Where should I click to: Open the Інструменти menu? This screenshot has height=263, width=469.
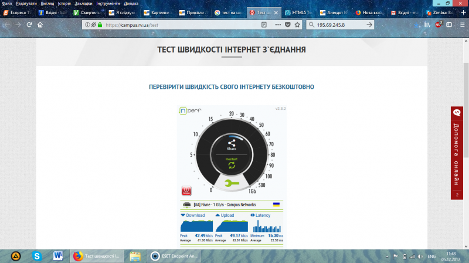coord(108,3)
